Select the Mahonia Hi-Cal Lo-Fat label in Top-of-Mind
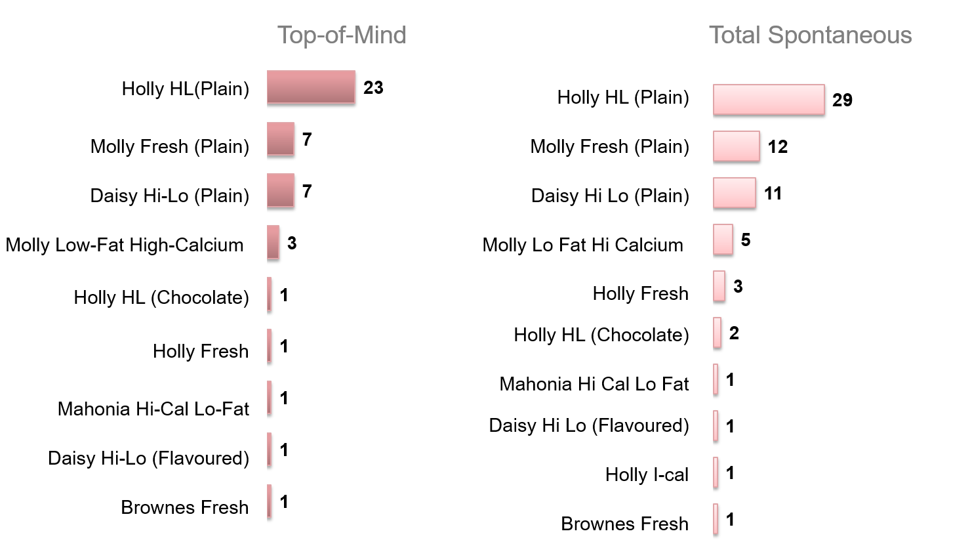The width and height of the screenshot is (970, 546). [x=153, y=409]
